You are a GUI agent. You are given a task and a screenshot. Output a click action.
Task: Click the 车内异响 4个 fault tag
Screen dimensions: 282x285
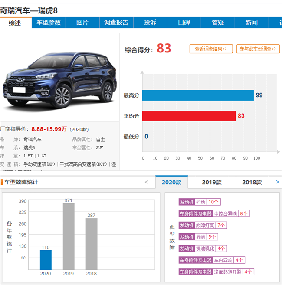point(212,260)
